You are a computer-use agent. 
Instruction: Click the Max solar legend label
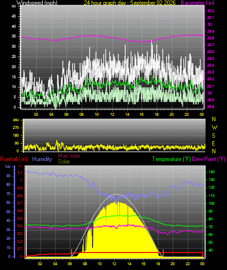(x=69, y=156)
